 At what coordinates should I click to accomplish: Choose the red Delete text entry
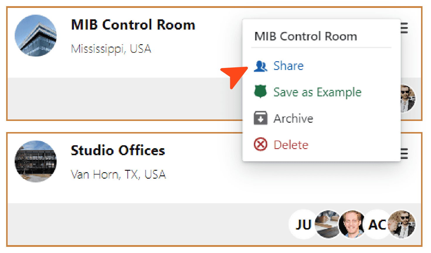[x=291, y=145]
